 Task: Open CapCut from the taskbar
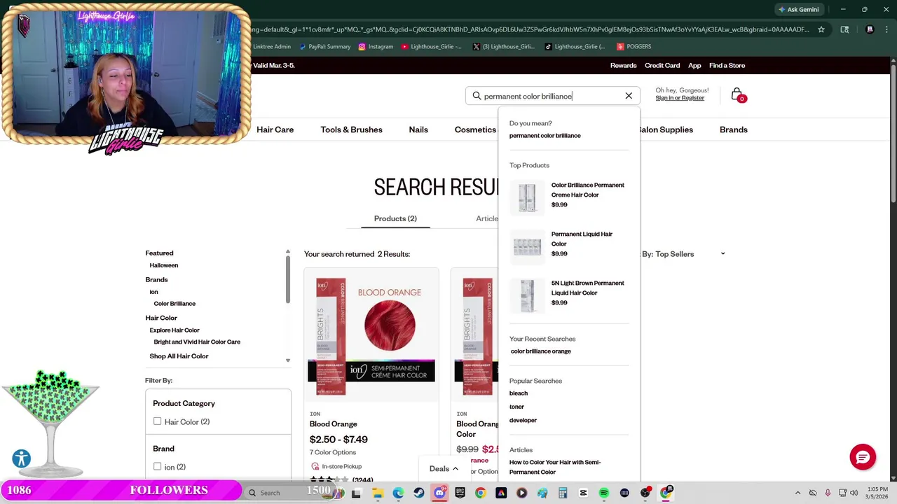pyautogui.click(x=583, y=493)
